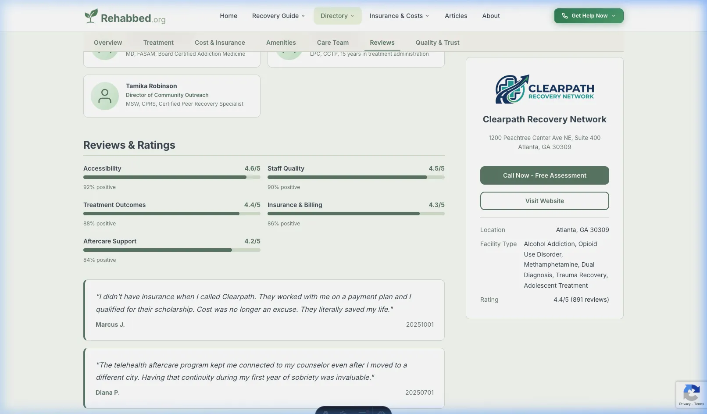This screenshot has width=707, height=414.
Task: Click the reCAPTCHA badge icon
Action: 691,392
